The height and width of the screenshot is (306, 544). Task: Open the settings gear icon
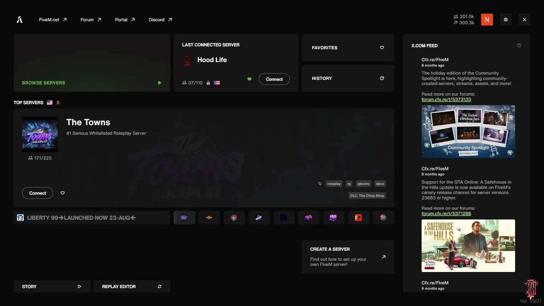[506, 20]
